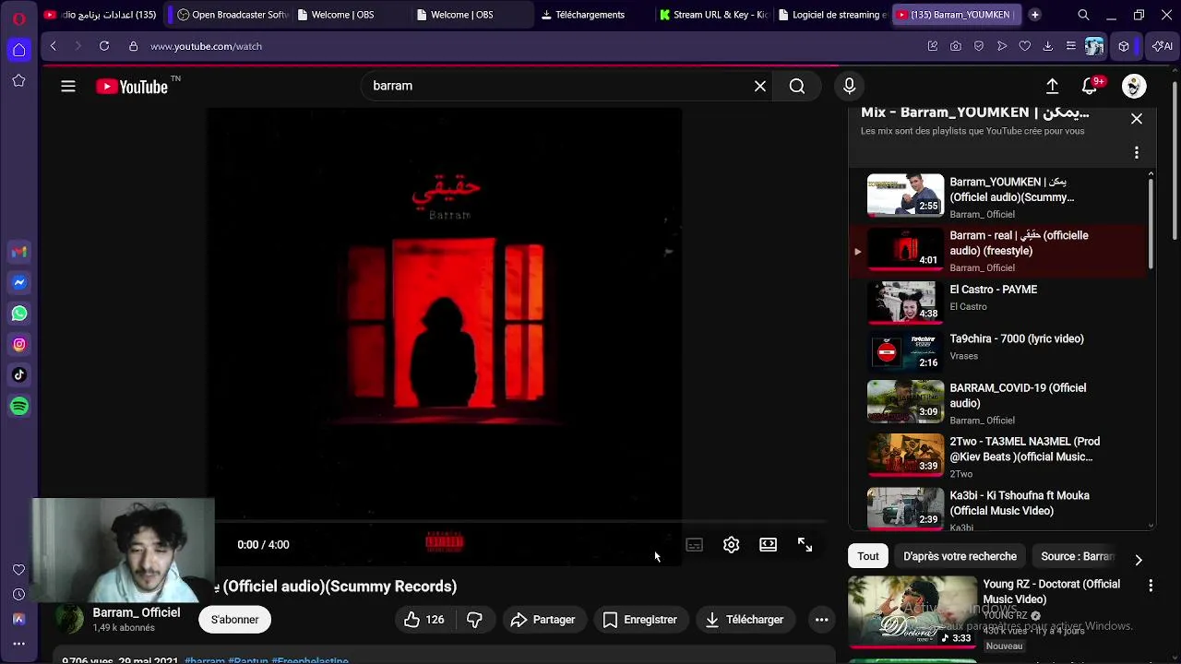Screen dimensions: 1181x664
Task: Open Young RZ Doctorat video options
Action: tap(1151, 586)
